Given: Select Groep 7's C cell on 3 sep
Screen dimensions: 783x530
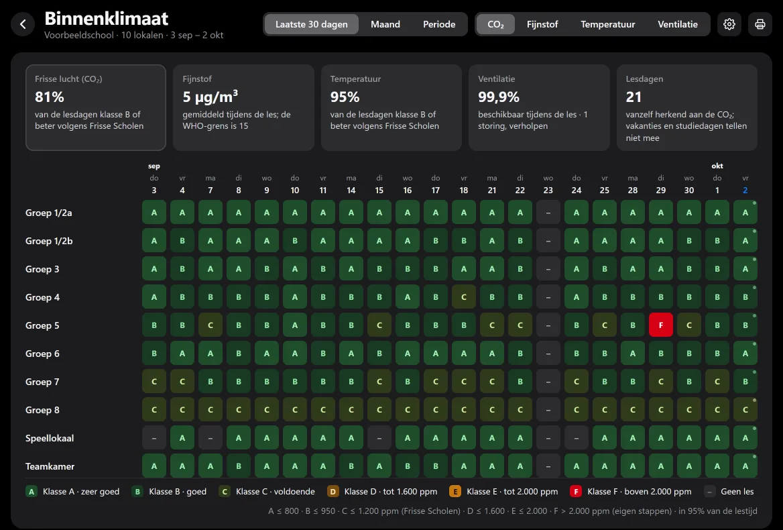Looking at the screenshot, I should click(154, 382).
